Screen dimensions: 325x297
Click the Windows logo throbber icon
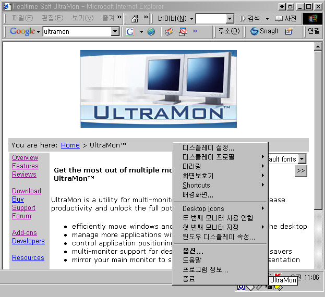point(312,19)
